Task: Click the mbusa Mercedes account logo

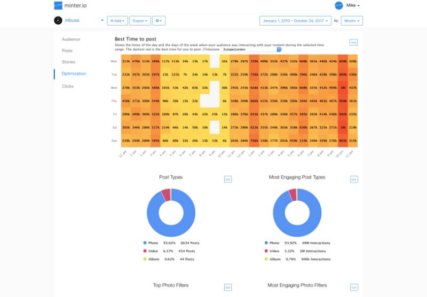Action: tap(58, 21)
